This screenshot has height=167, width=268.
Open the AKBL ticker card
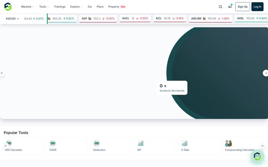[x=251, y=19]
